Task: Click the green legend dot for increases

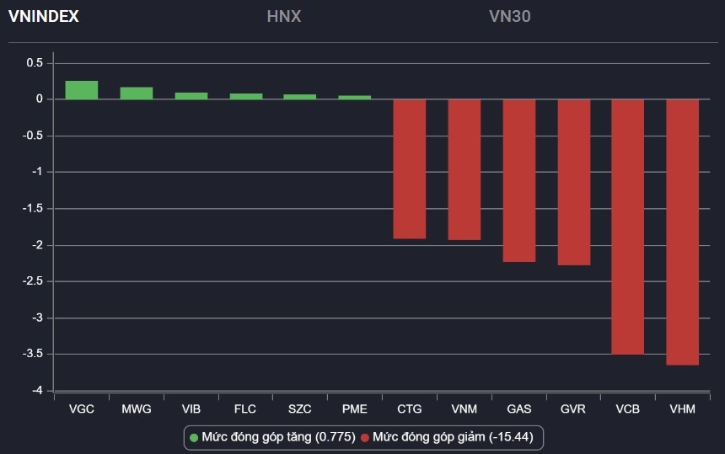Action: (194, 437)
